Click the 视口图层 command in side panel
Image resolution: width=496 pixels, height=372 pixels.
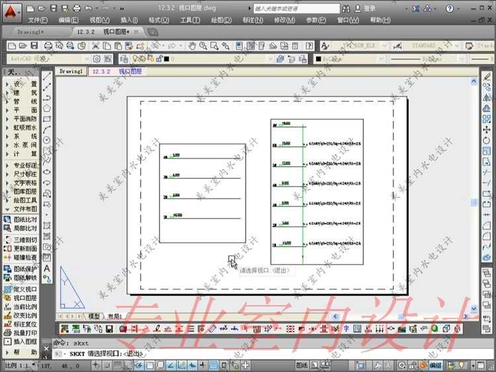(25, 299)
